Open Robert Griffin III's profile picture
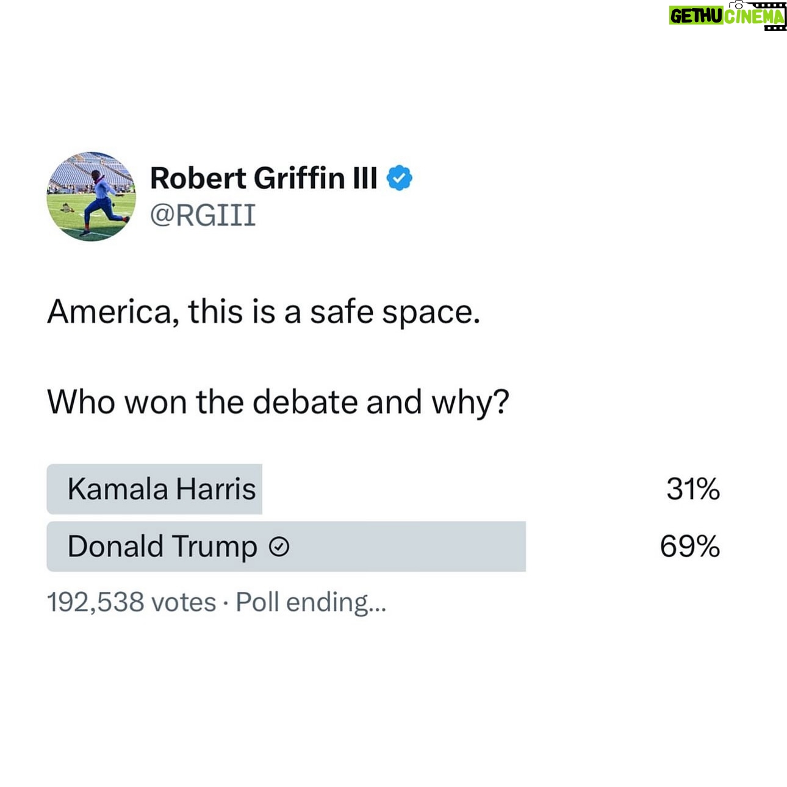Image resolution: width=787 pixels, height=787 pixels. pyautogui.click(x=92, y=196)
